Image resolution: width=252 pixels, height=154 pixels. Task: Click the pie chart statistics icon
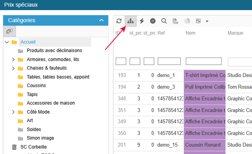pos(187,21)
